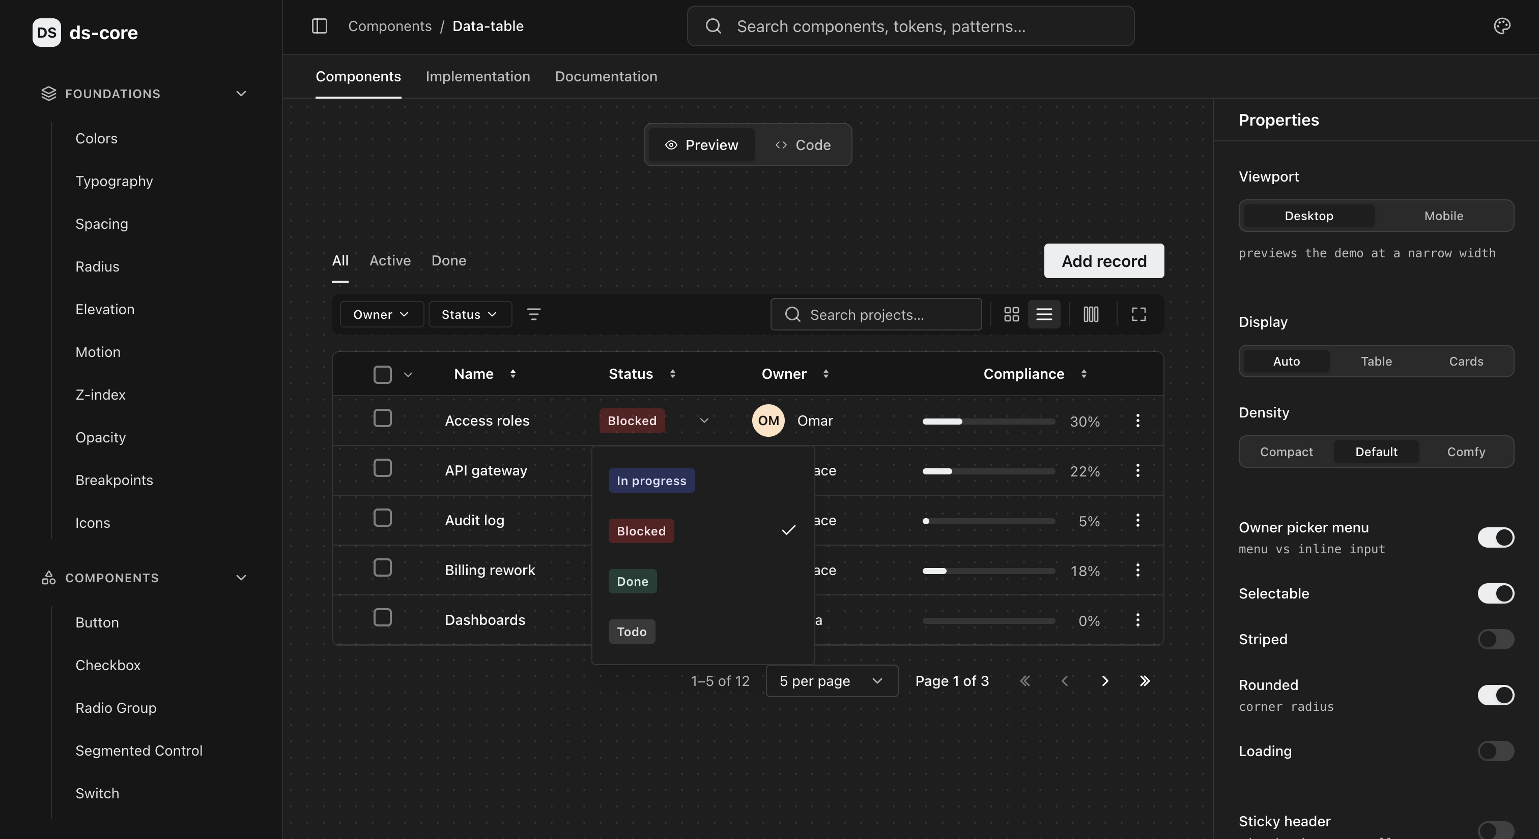Choose Done status option

tap(703, 581)
